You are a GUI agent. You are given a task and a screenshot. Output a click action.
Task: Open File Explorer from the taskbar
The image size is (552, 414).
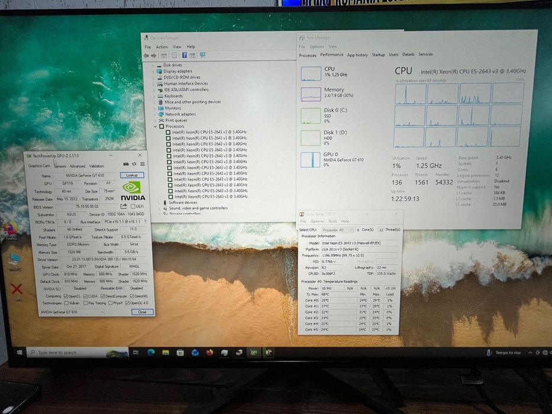(166, 352)
